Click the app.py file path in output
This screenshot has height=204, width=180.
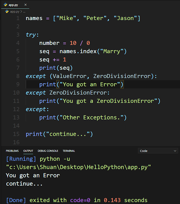pos(78,167)
